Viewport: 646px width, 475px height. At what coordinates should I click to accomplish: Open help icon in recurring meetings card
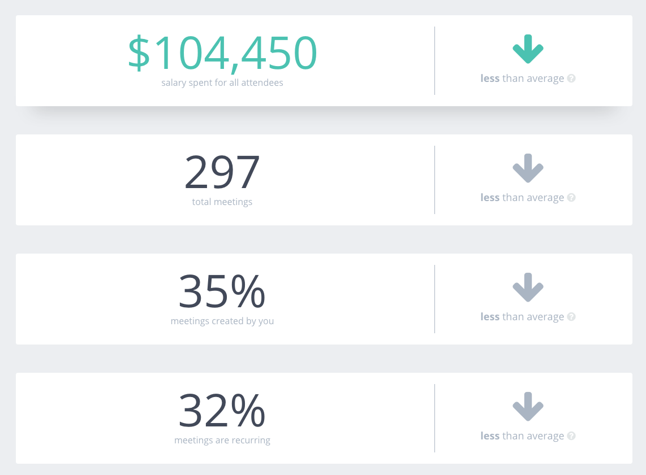tap(571, 436)
